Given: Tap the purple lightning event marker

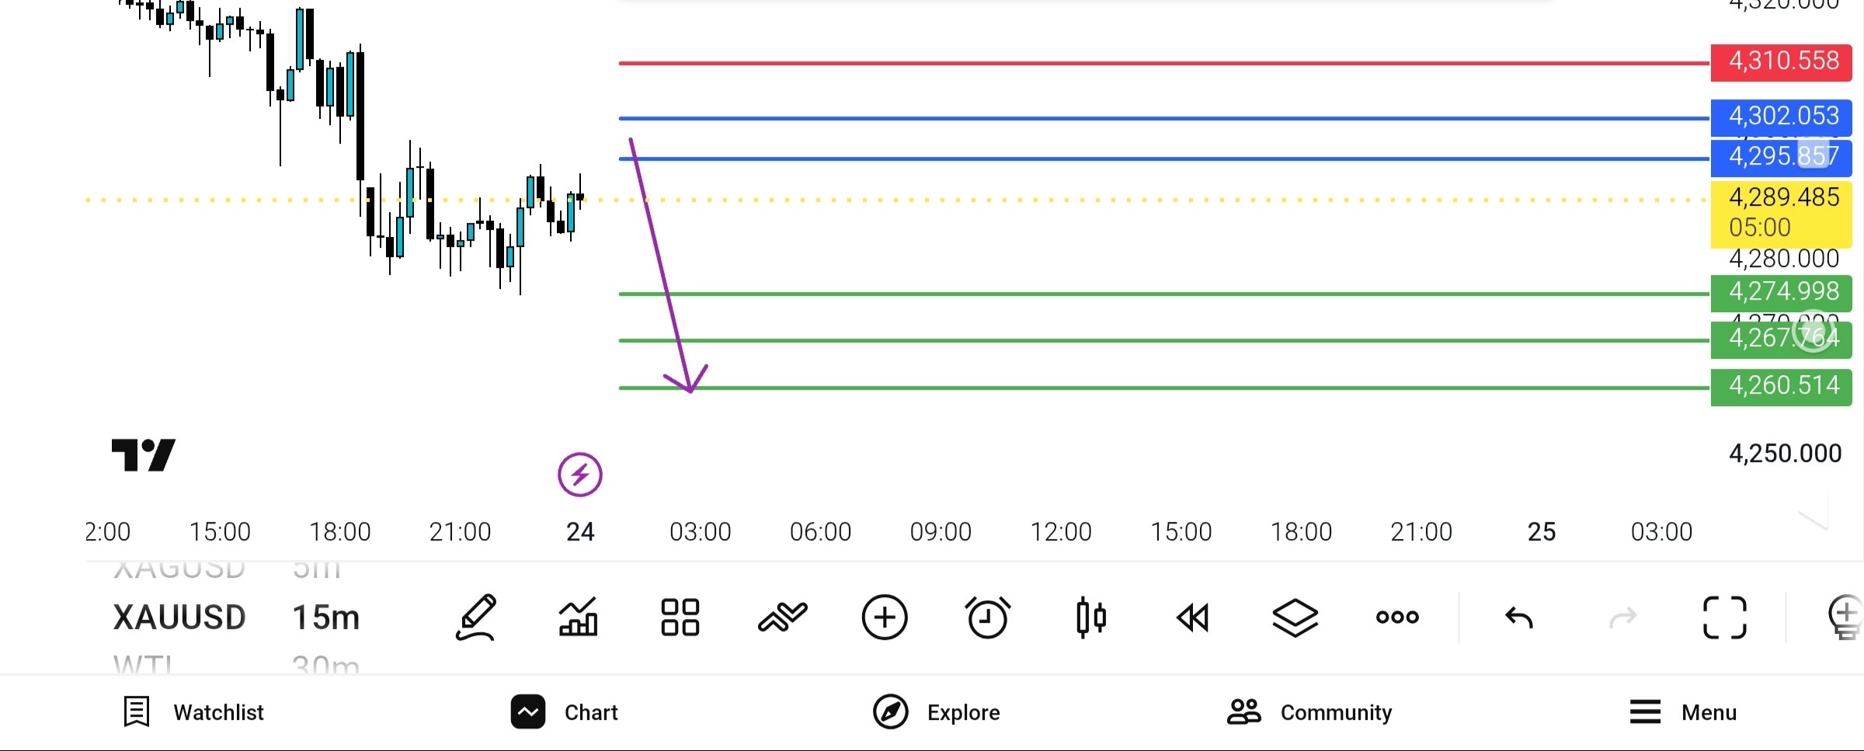Looking at the screenshot, I should pyautogui.click(x=580, y=475).
